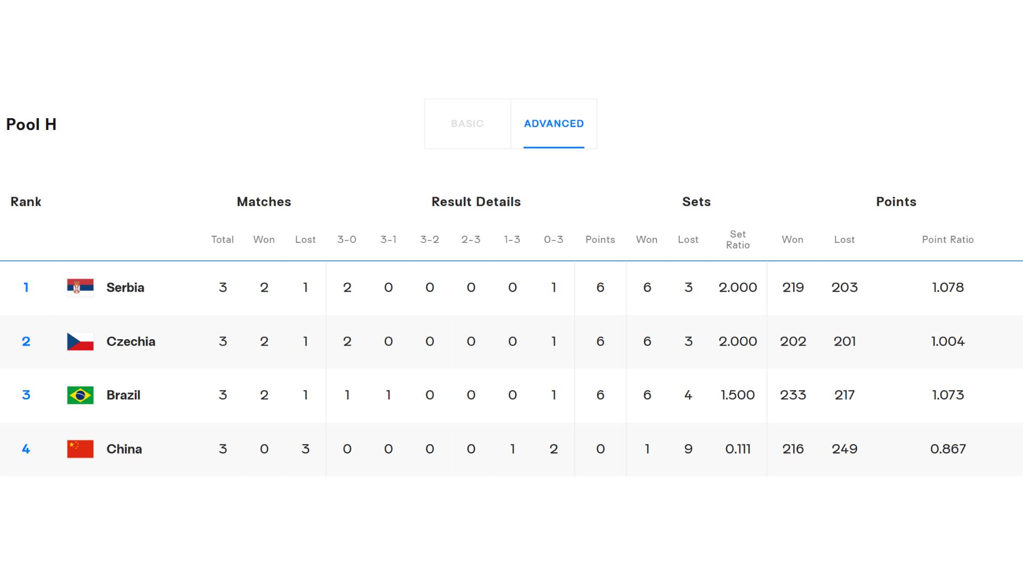Click the Czechia flag icon
The height and width of the screenshot is (575, 1023).
tap(80, 341)
